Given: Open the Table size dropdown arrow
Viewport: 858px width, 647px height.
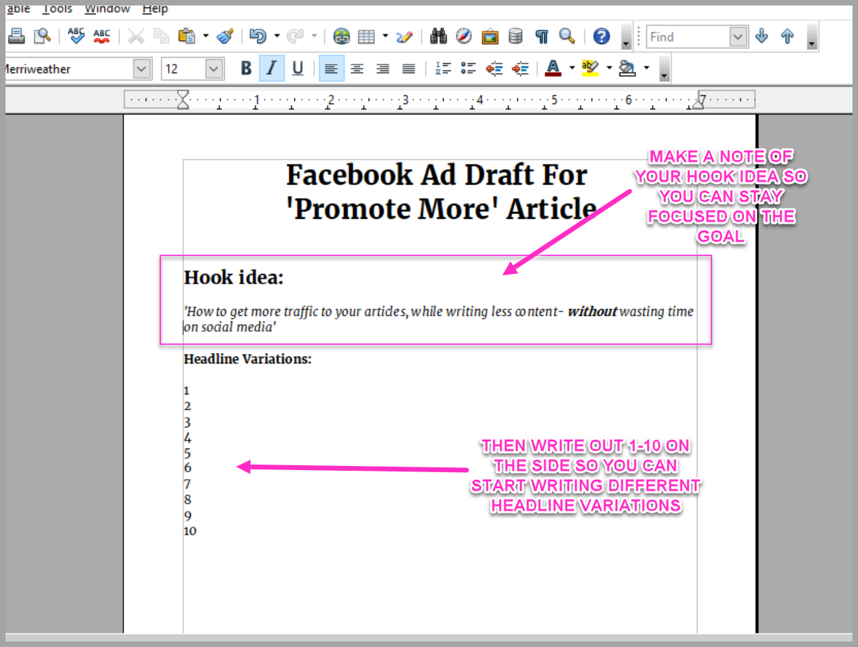Looking at the screenshot, I should coord(385,36).
